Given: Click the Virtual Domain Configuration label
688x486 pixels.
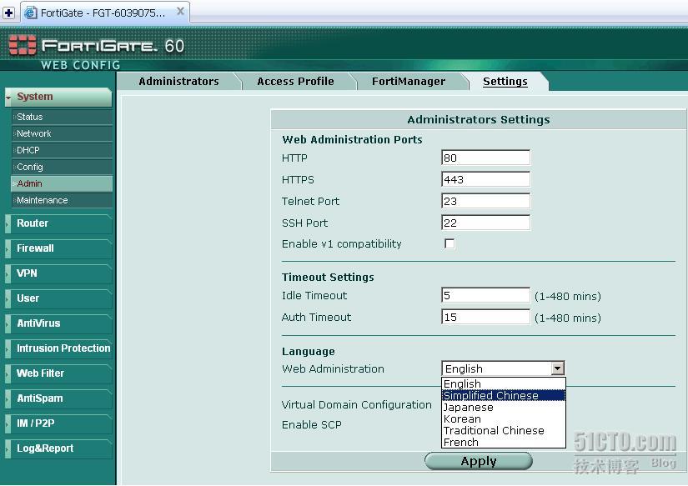Looking at the screenshot, I should [x=357, y=405].
